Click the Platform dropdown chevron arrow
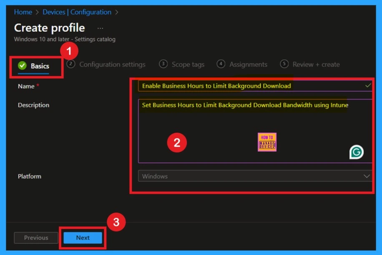 [x=367, y=176]
